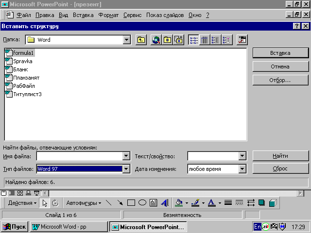Image resolution: width=311 pixels, height=233 pixels.
Task: Switch to Microsoft Word taskbar button
Action: tap(69, 227)
